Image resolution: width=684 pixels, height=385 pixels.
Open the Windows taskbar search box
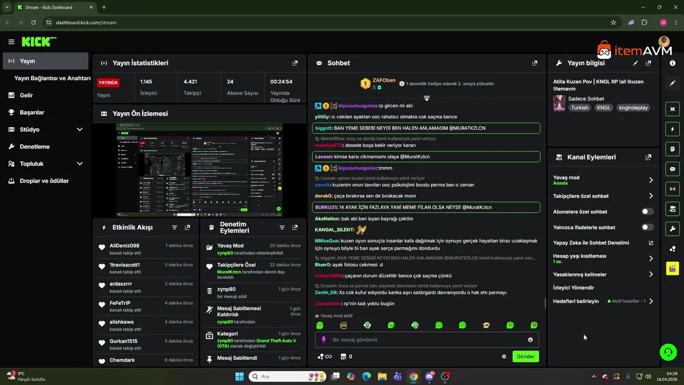[x=287, y=376]
